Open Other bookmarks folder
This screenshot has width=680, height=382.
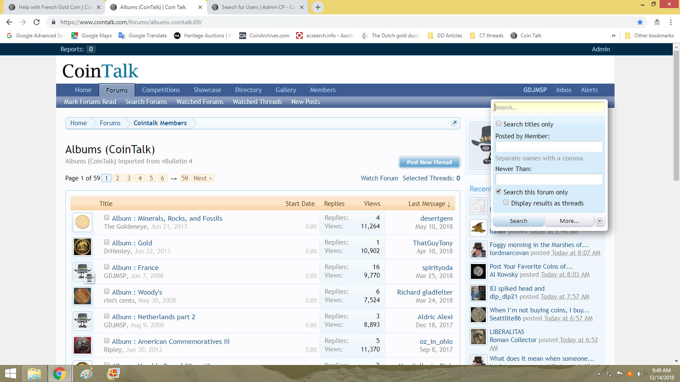click(x=649, y=36)
